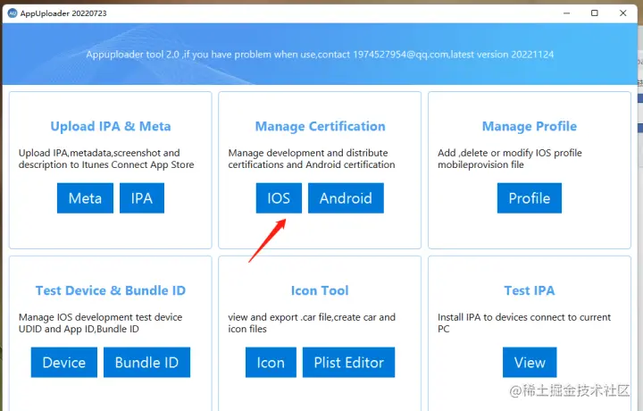Click the Test IPA heading
643x411 pixels.
pyautogui.click(x=530, y=290)
